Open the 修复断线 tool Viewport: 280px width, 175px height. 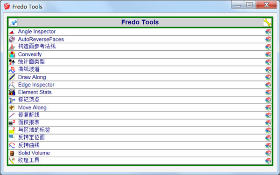click(x=29, y=115)
